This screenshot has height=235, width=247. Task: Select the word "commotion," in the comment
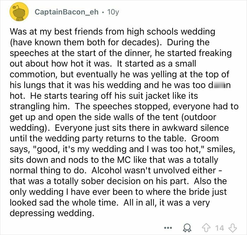click(34, 74)
